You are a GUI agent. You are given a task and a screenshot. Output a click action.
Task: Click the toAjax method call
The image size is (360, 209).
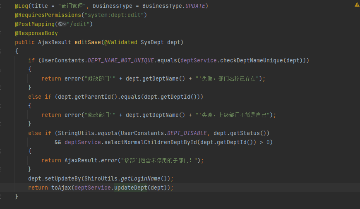click(61, 188)
